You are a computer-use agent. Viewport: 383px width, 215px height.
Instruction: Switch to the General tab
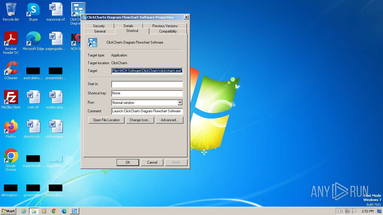(100, 31)
